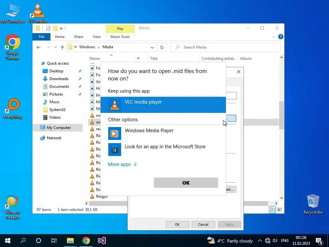Confirm with the bold OK button
Screen dimensions: 329x247
pos(186,183)
